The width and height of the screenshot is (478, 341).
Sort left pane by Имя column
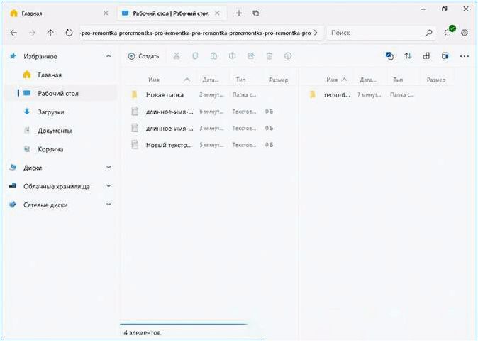[154, 80]
